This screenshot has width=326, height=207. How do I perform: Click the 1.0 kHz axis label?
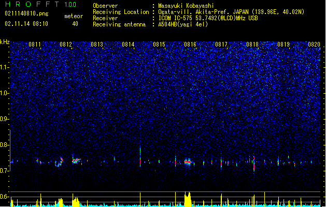point(4,93)
